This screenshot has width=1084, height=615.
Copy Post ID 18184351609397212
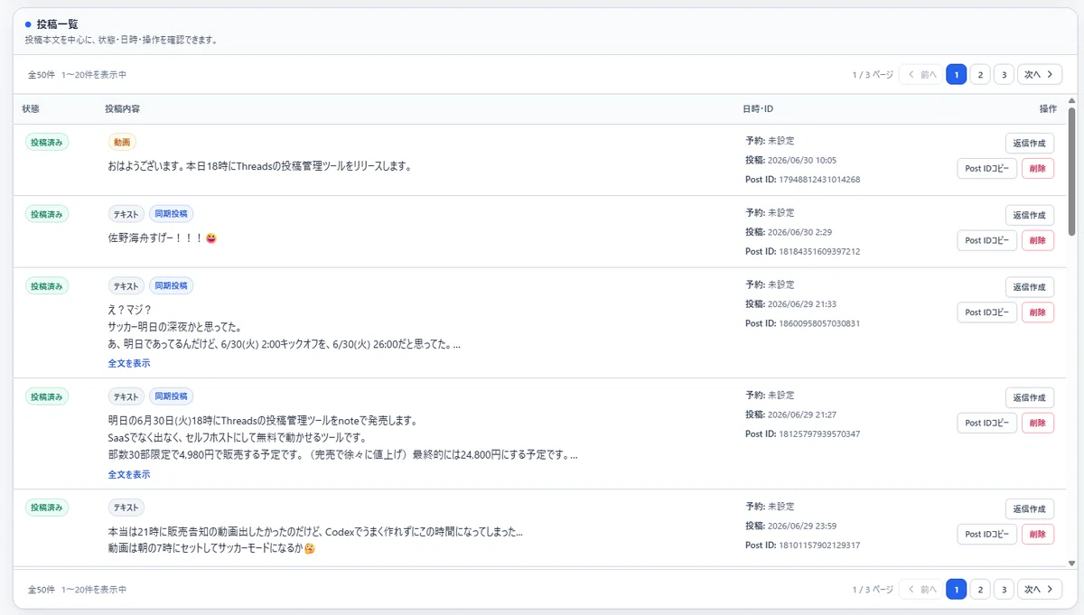coord(986,240)
